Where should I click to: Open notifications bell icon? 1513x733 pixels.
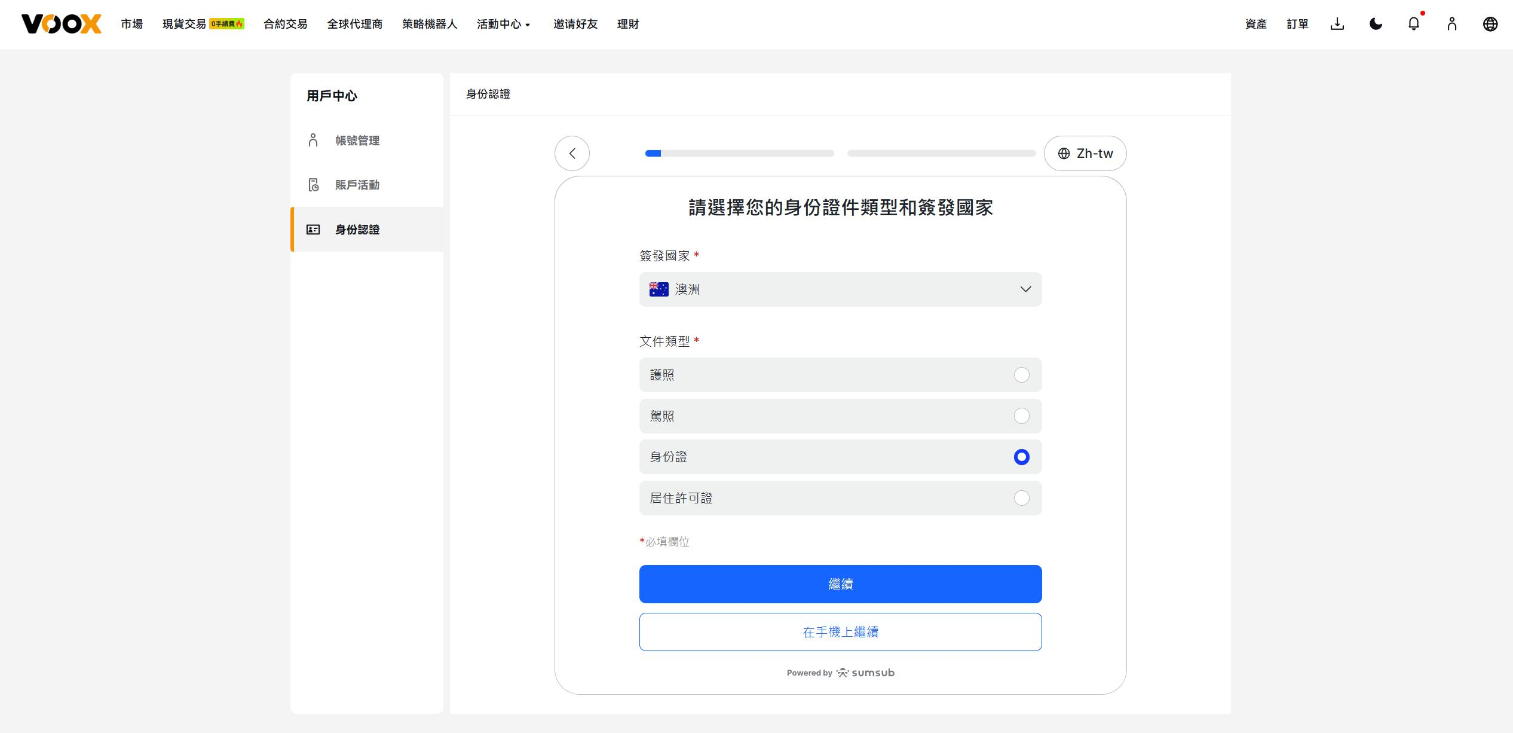point(1414,24)
